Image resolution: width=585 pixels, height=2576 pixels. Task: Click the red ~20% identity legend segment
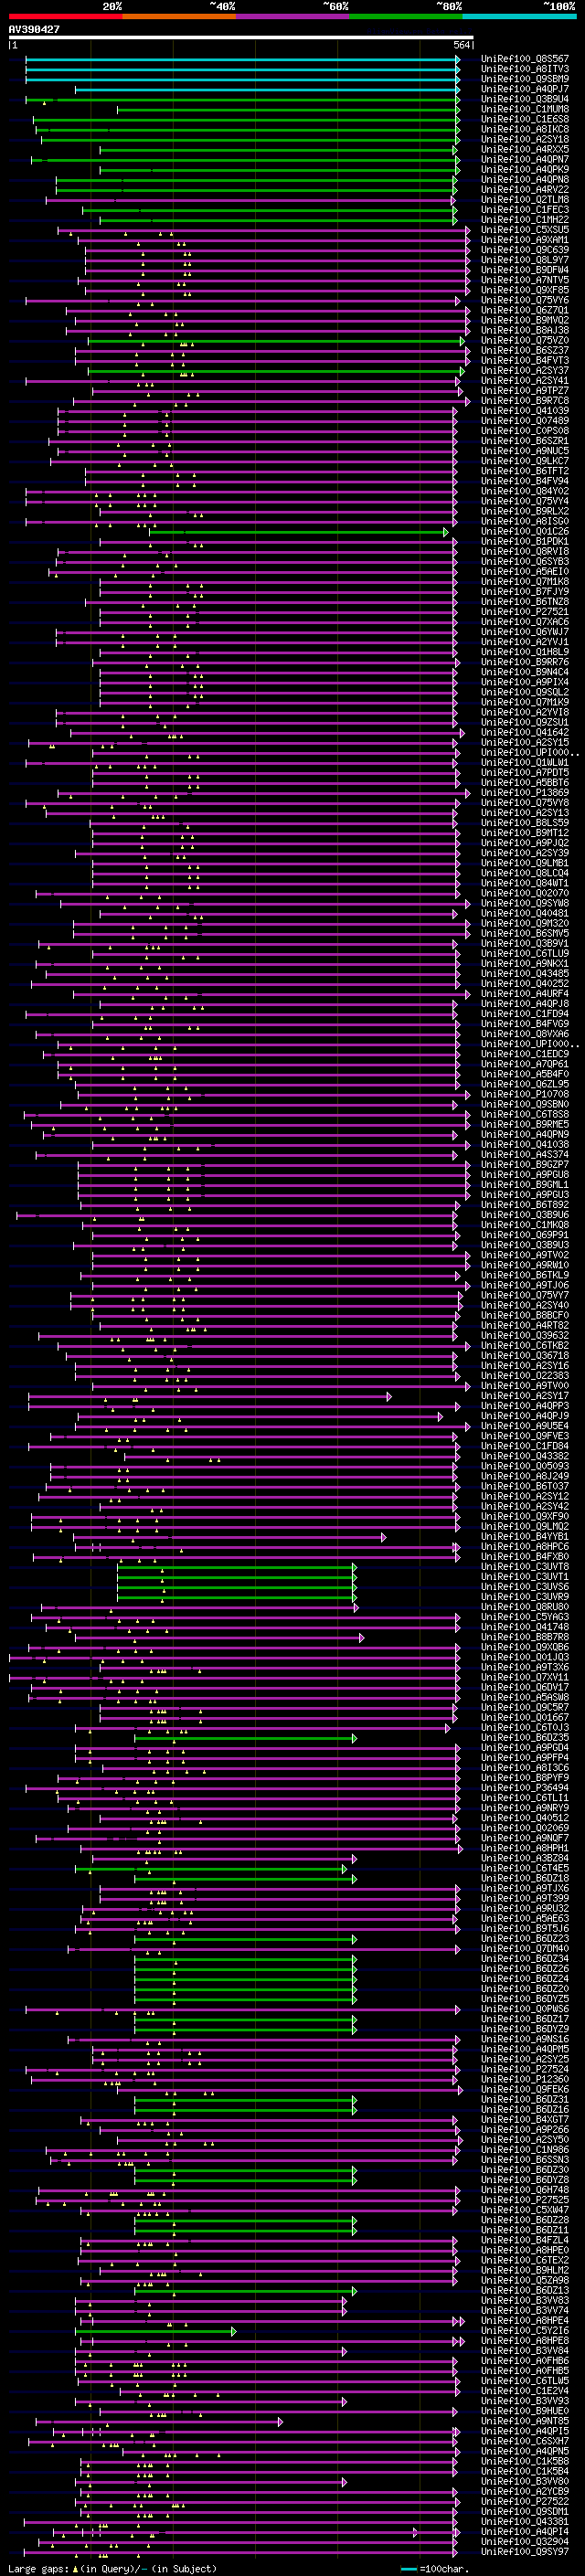coord(65,16)
